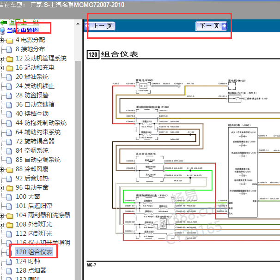Viewport: 280px width, 280px height.
Task: Go to next page with 下一页 button
Action: (x=211, y=26)
